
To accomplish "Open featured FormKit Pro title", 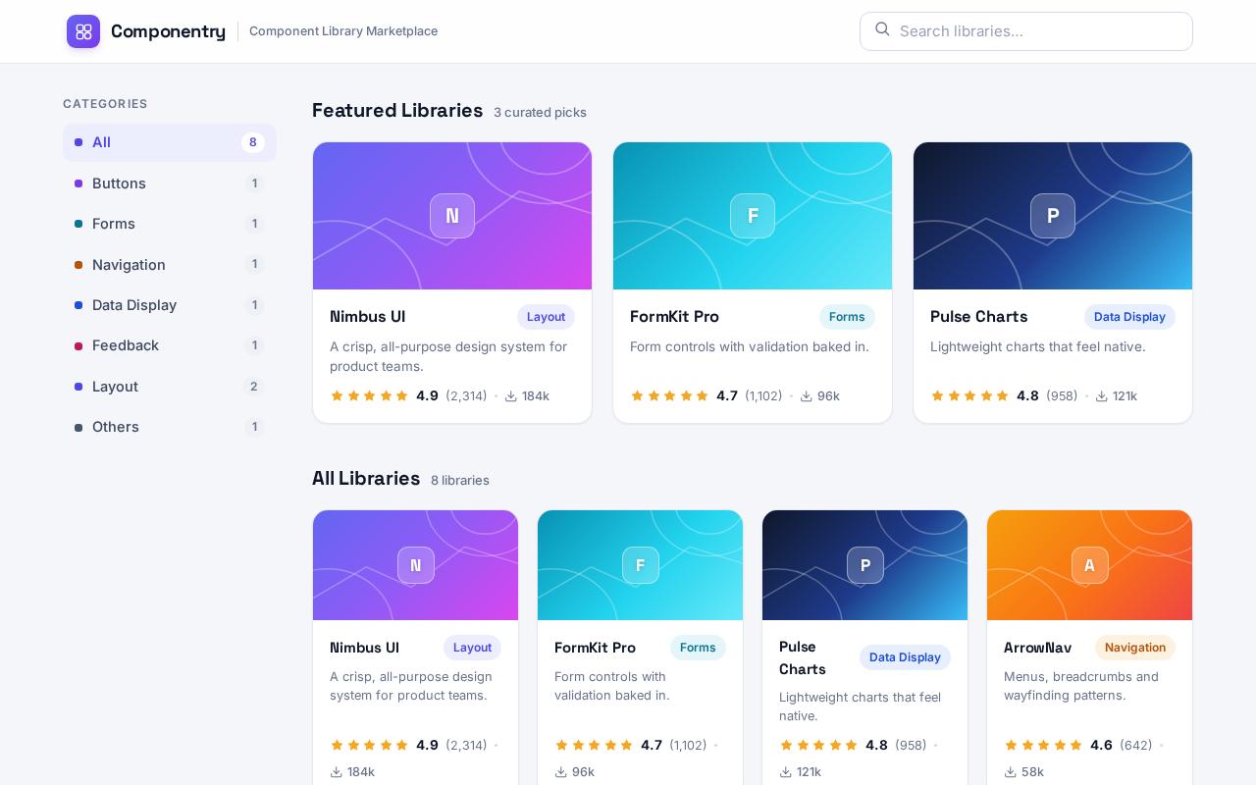I will (674, 317).
